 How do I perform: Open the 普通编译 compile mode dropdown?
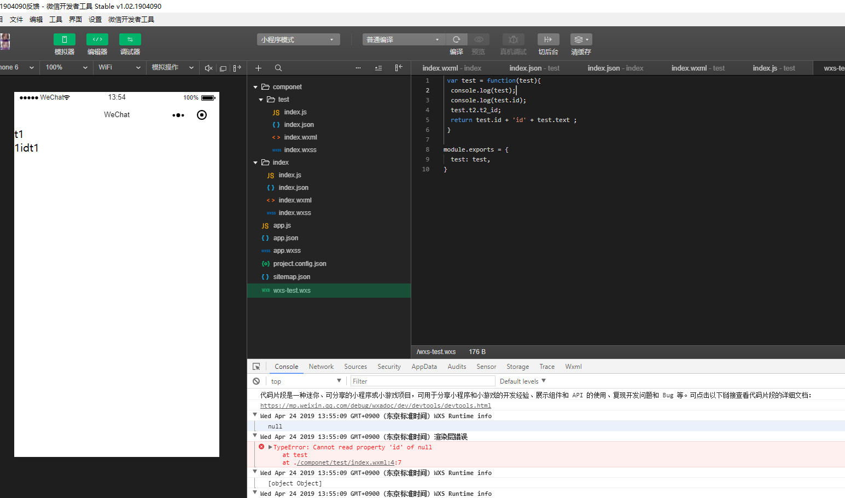(404, 39)
